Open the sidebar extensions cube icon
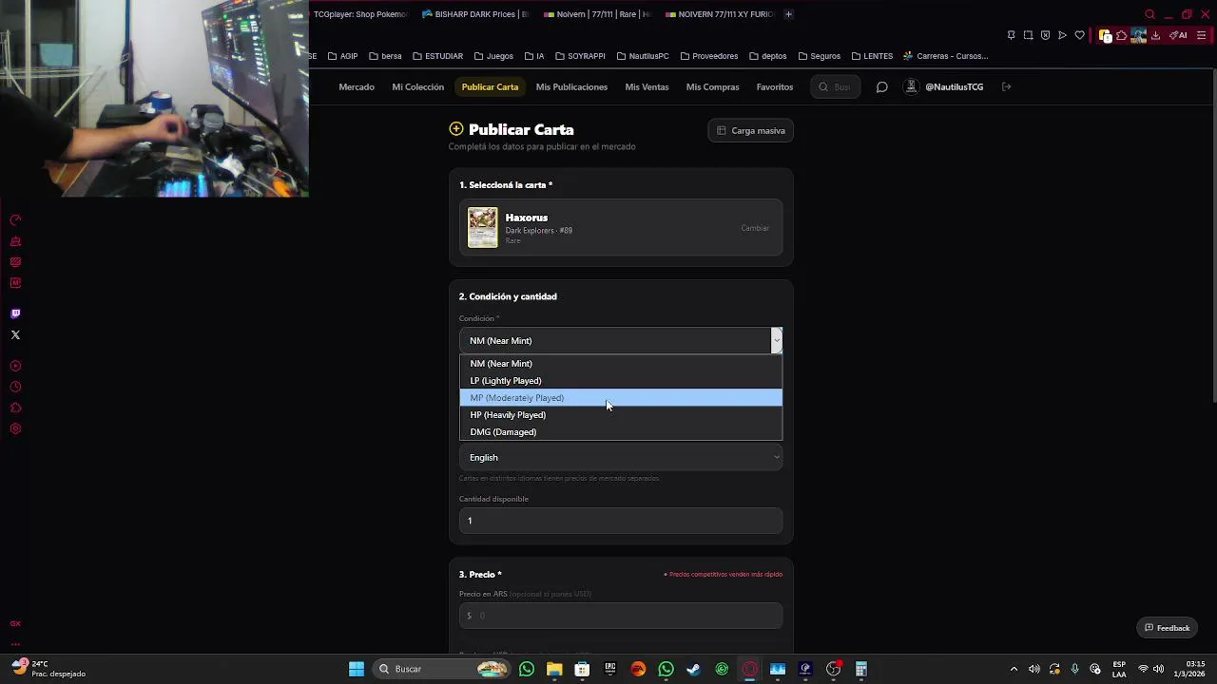The height and width of the screenshot is (684, 1217). point(15,408)
